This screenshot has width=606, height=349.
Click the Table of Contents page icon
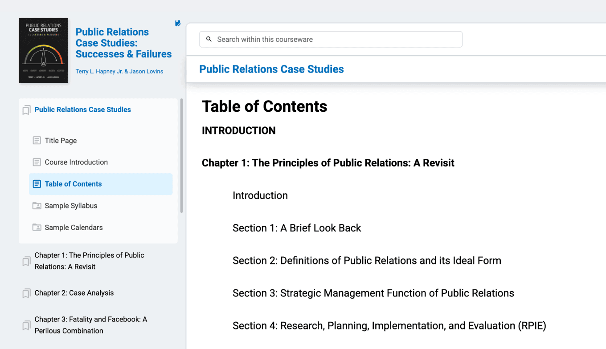pos(37,184)
